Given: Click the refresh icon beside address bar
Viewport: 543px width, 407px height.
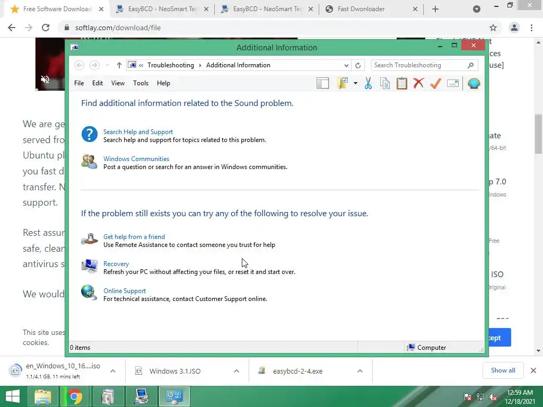Looking at the screenshot, I should (358, 65).
